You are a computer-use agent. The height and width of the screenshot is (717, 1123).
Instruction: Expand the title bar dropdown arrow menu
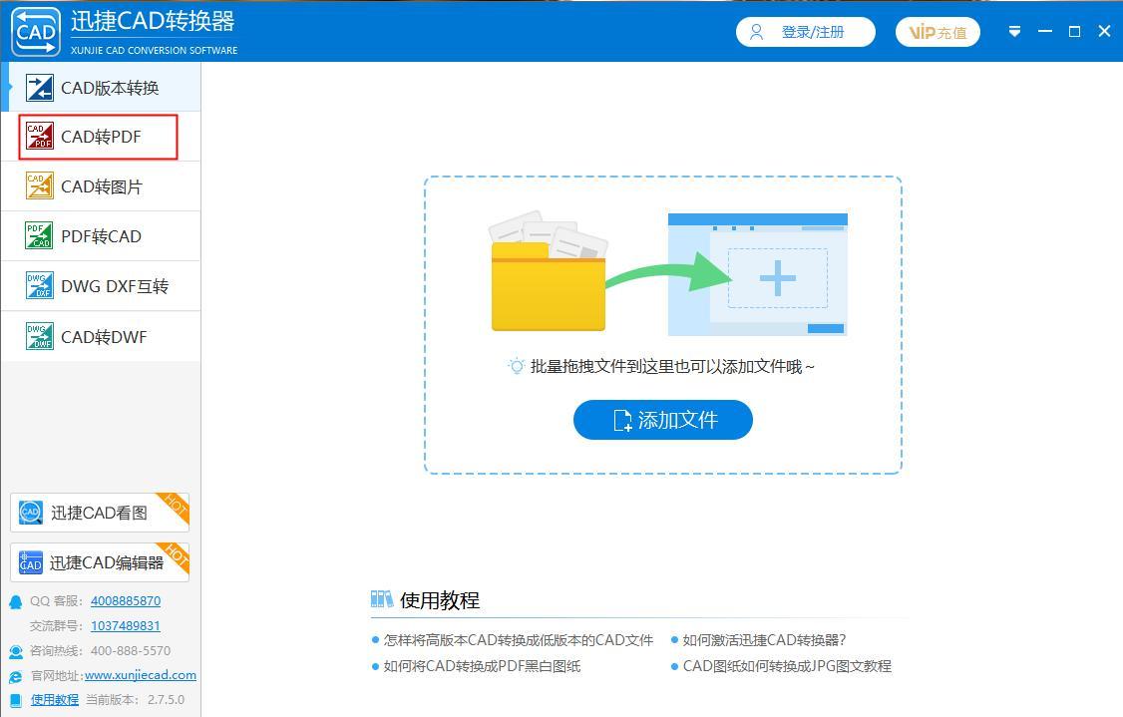tap(1014, 31)
